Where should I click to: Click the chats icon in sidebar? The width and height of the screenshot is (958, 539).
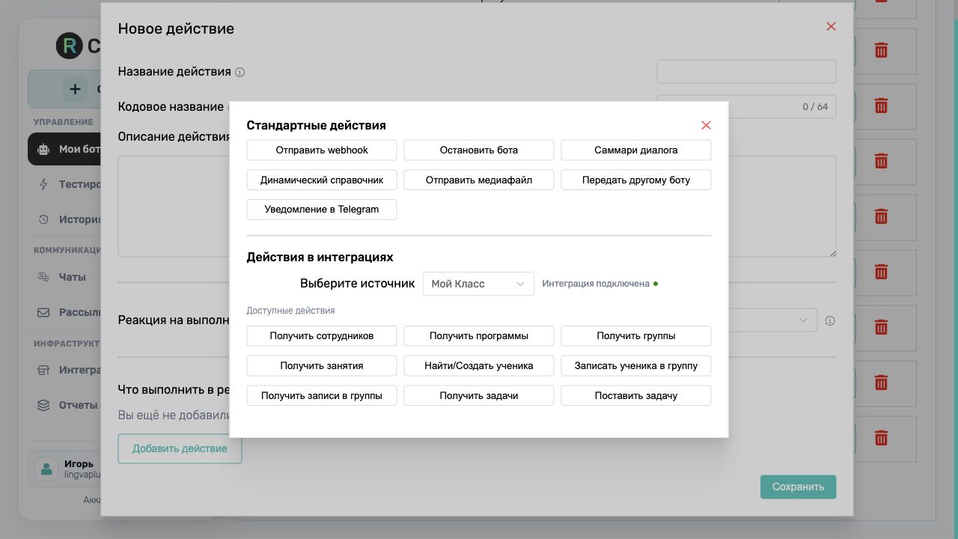(x=43, y=277)
